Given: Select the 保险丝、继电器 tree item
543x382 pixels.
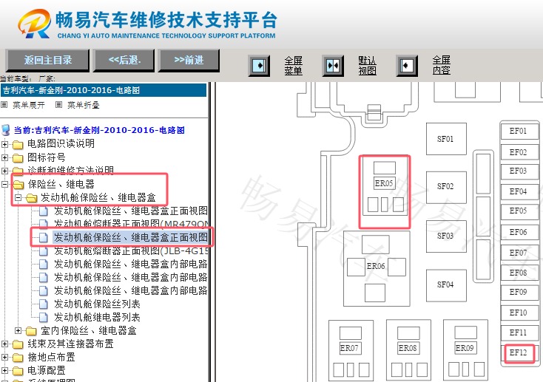Looking at the screenshot, I should click(61, 184).
